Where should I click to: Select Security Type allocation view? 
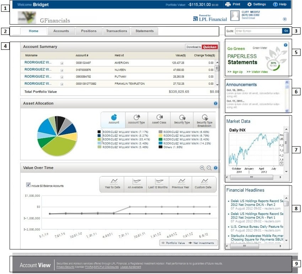[x=182, y=120]
